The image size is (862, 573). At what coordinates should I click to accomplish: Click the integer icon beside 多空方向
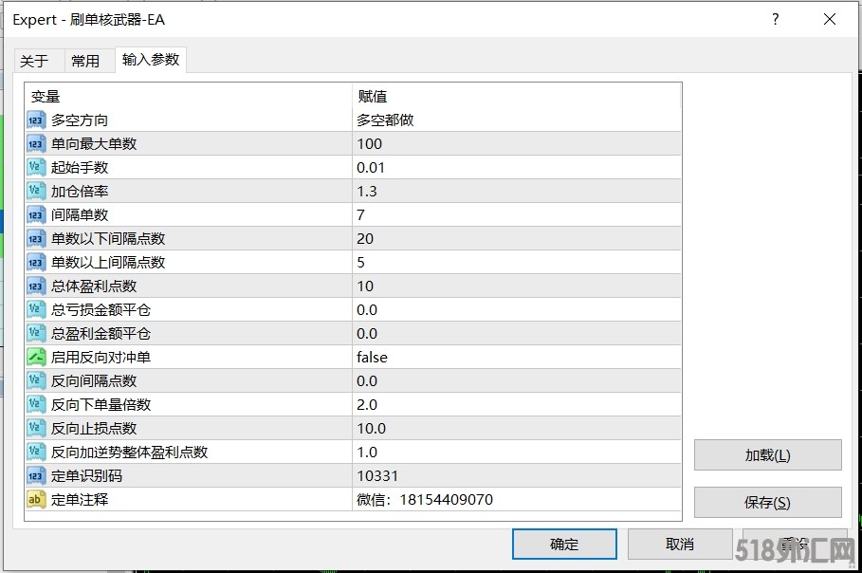(36, 120)
